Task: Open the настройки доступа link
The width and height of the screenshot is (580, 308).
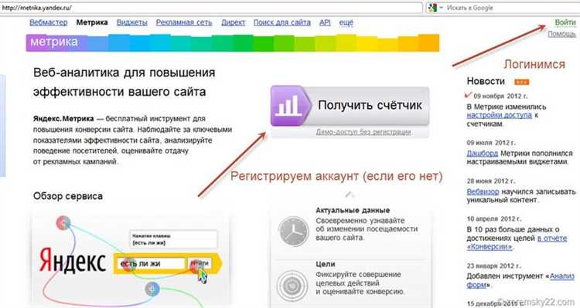Action: tap(499, 115)
